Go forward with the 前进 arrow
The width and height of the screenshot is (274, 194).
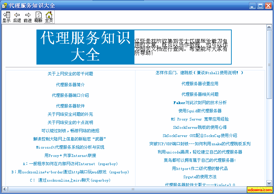pyautogui.click(x=28, y=17)
